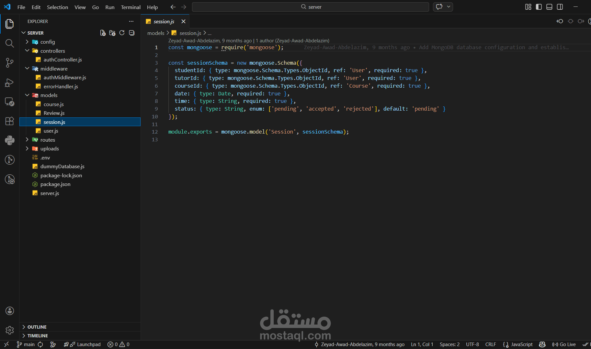591x349 pixels.
Task: Refresh the Explorer file tree
Action: (122, 33)
